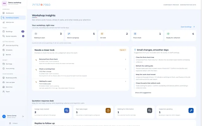Screen dimensions: 202x126
Task: Open the Earnings menu item
Action: (13, 64)
